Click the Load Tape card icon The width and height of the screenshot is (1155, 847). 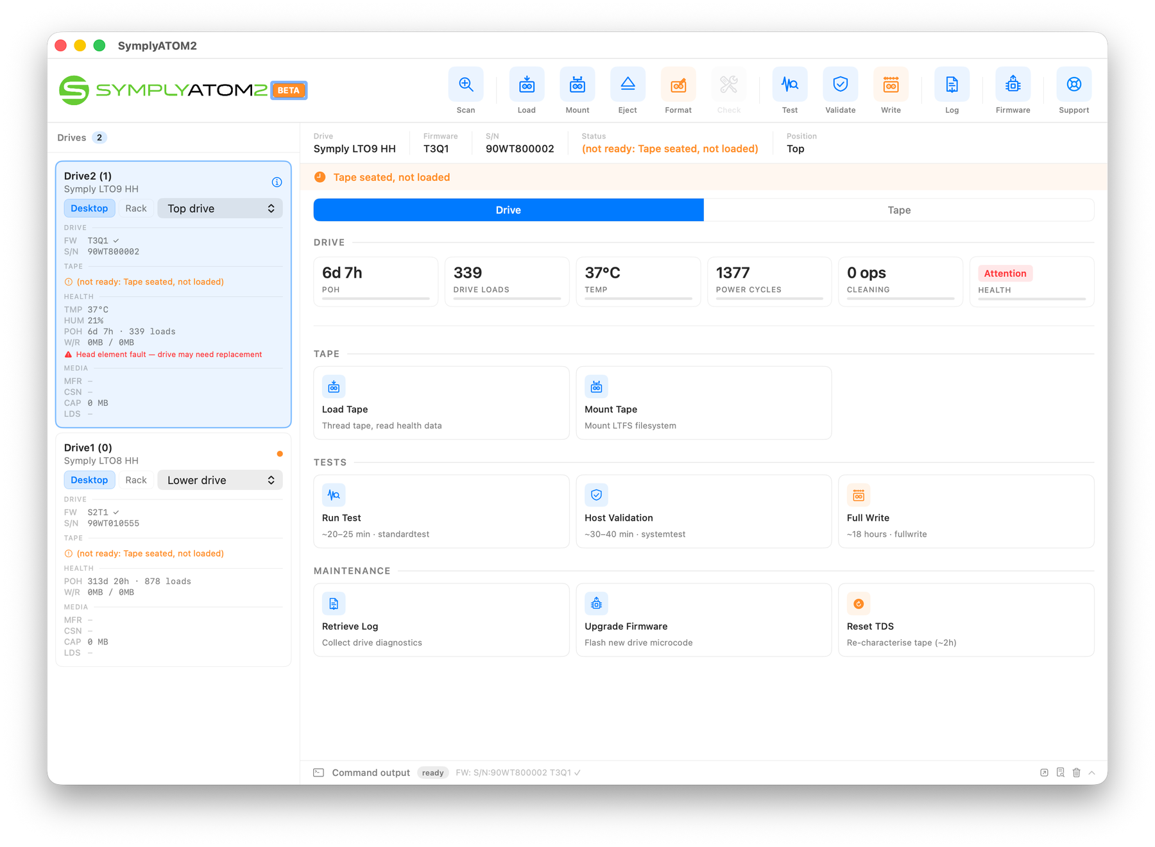pyautogui.click(x=334, y=387)
